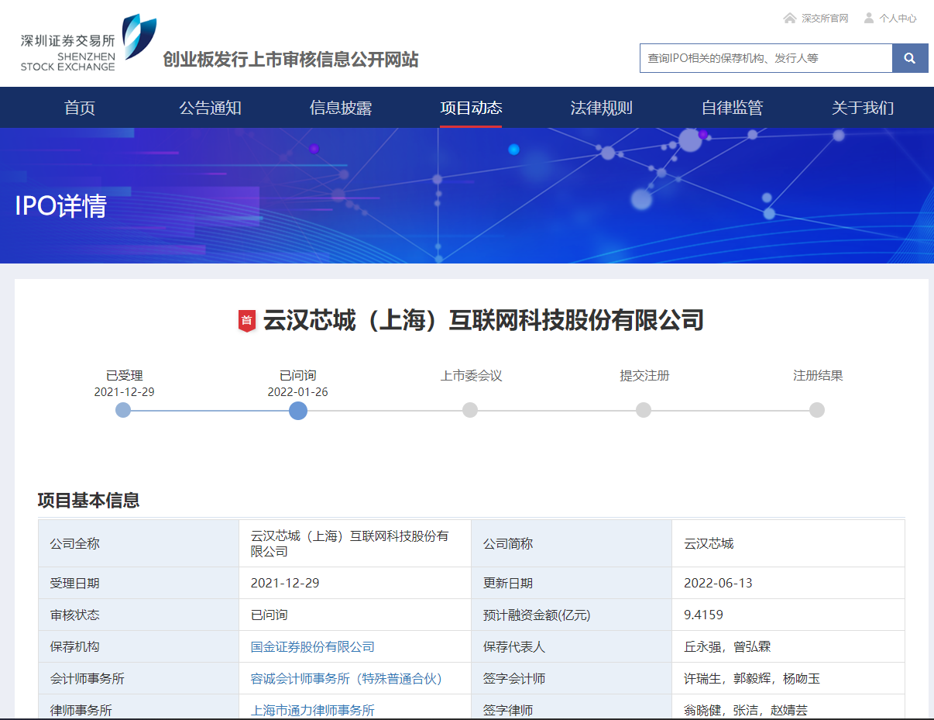
Task: Click the red 首 badge icon
Action: click(x=246, y=320)
